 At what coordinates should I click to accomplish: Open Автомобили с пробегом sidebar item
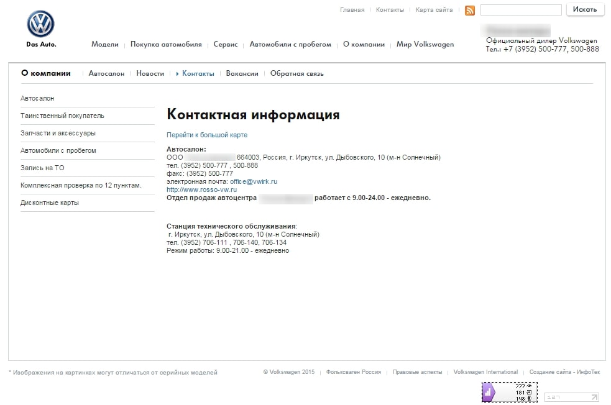click(58, 150)
